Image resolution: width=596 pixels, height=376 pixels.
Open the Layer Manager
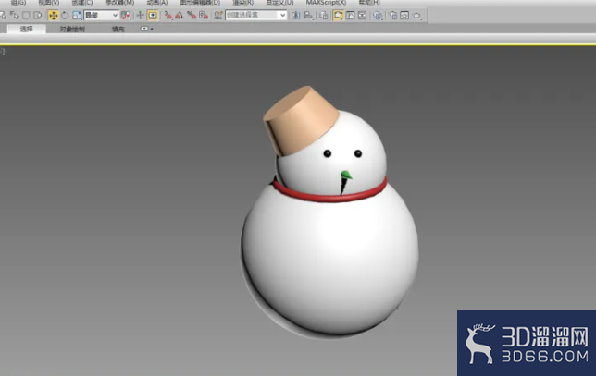pyautogui.click(x=324, y=15)
